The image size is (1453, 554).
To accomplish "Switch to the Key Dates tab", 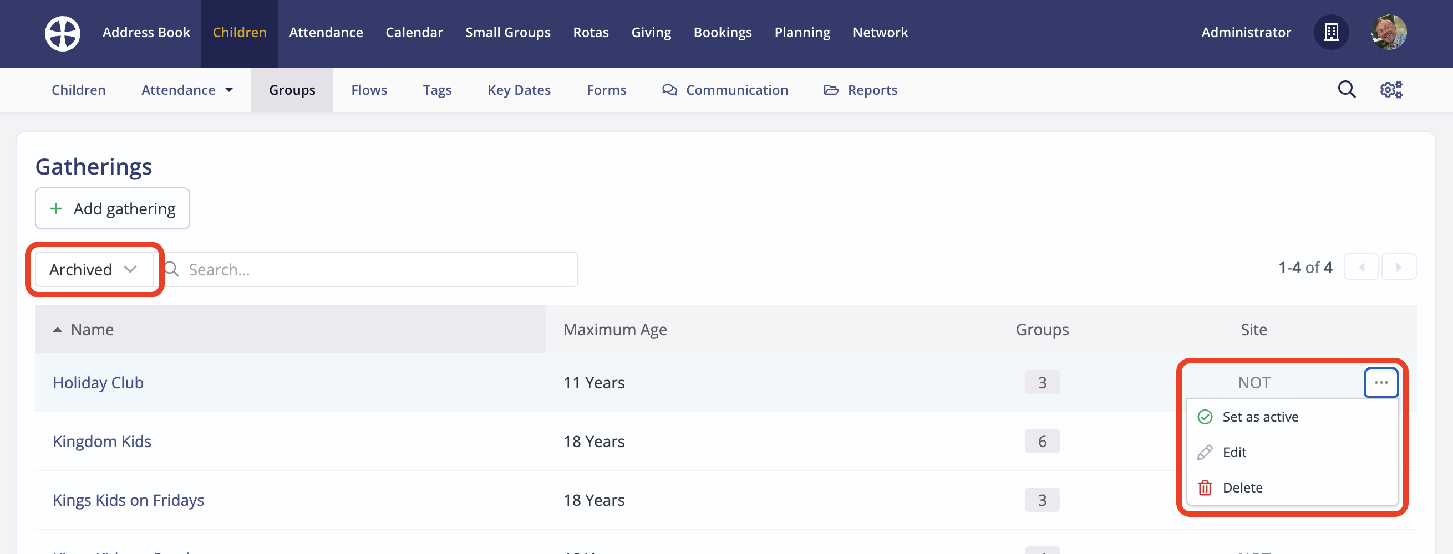I will [x=519, y=90].
